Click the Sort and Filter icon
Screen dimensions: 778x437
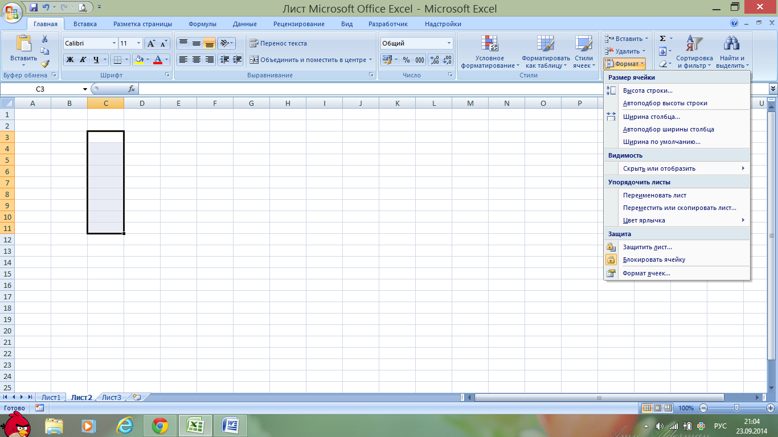[x=694, y=44]
